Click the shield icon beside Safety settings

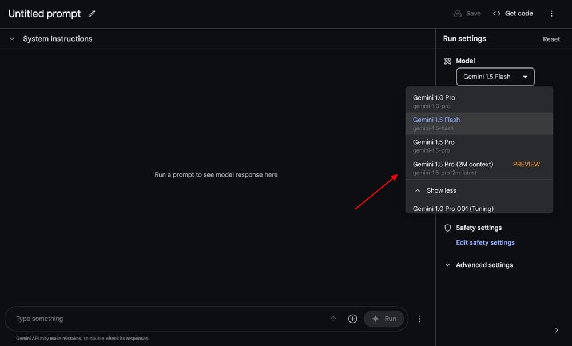(x=447, y=228)
